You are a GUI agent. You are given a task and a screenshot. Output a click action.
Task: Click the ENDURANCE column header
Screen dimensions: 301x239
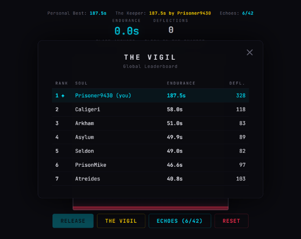181,83
